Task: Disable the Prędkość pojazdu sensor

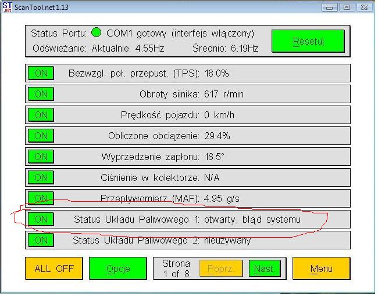Action: point(41,115)
